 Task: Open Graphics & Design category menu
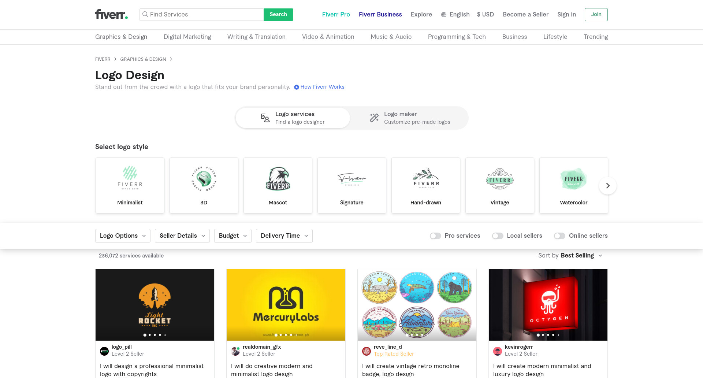pos(121,37)
